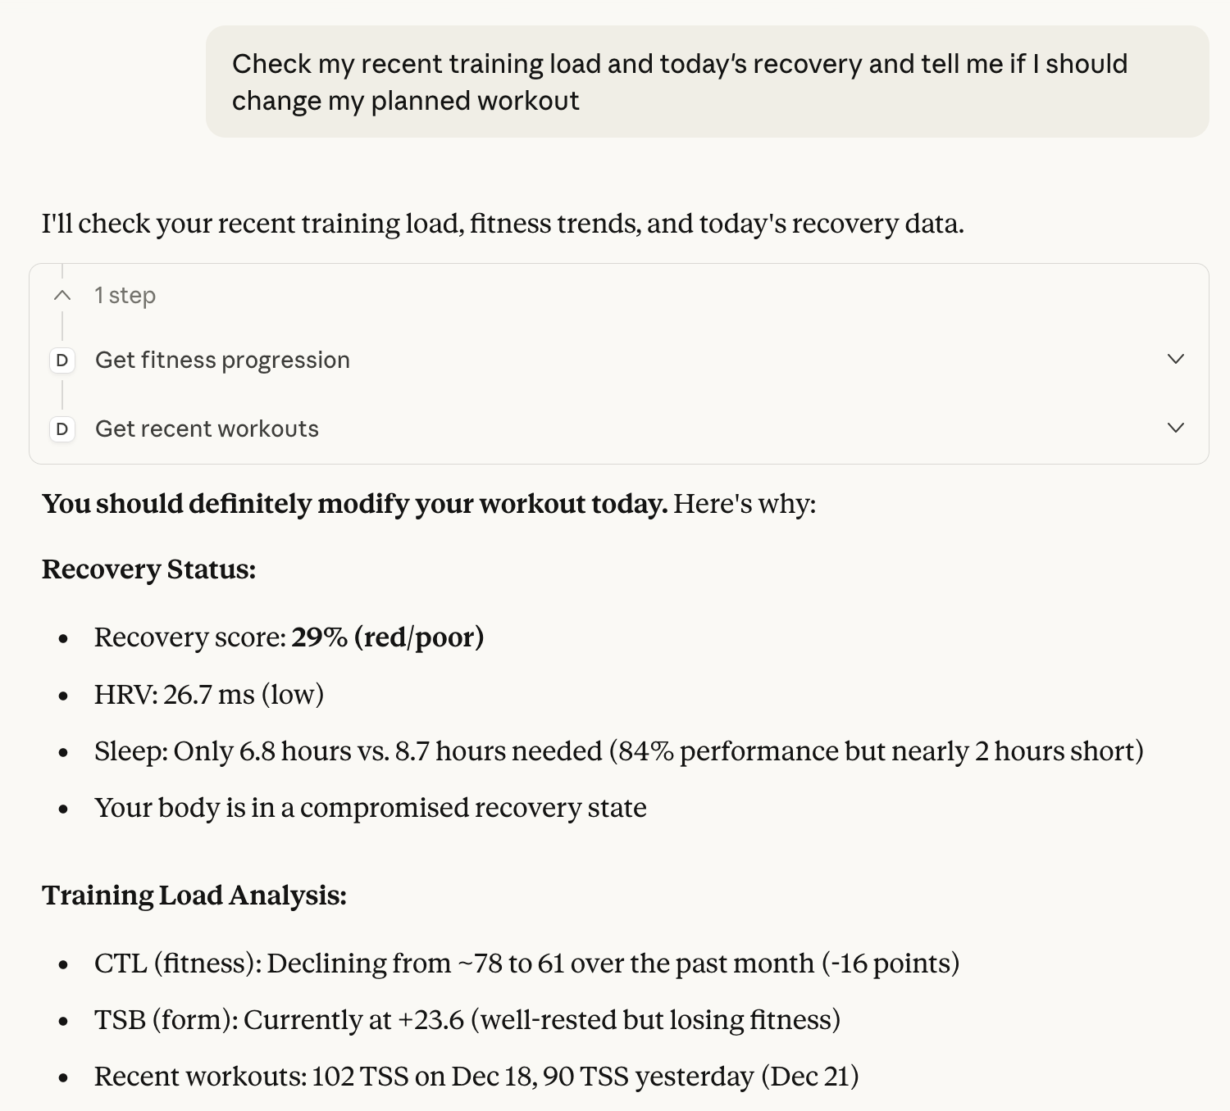Click the Recovery score 29% bullet

coord(289,637)
